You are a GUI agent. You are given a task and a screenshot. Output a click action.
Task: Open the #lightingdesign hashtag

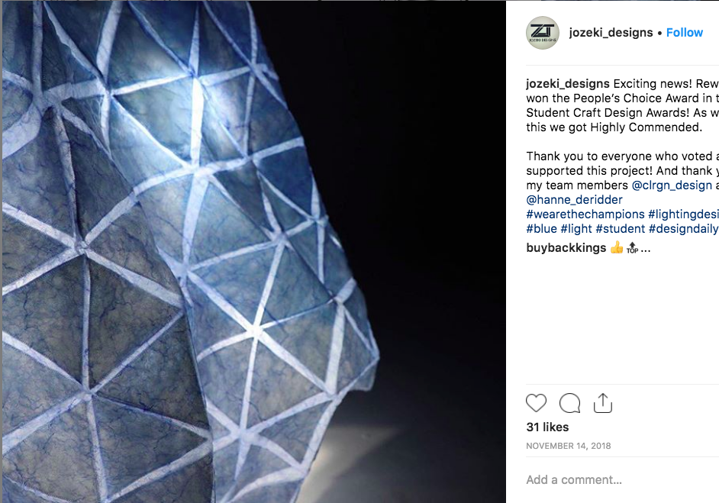(683, 214)
